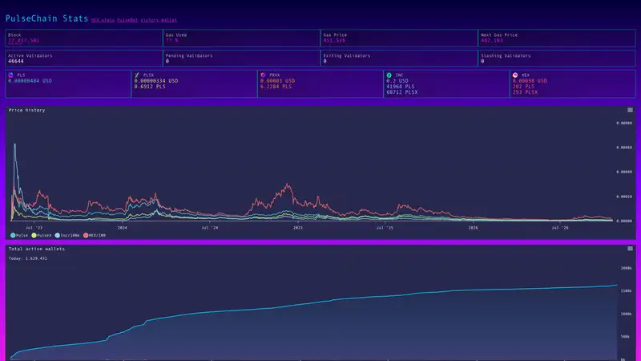Click the Slashing Validators label

[x=506, y=55]
